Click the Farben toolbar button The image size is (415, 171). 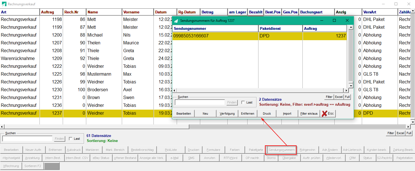pyautogui.click(x=235, y=150)
